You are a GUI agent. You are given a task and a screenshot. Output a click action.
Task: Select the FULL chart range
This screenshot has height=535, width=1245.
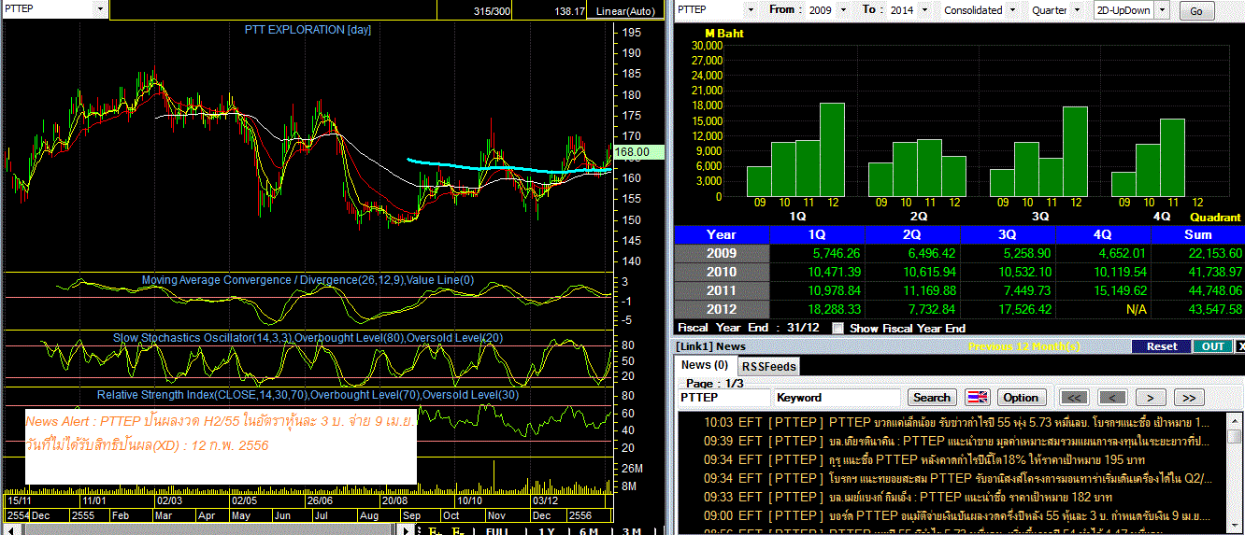pos(497,530)
